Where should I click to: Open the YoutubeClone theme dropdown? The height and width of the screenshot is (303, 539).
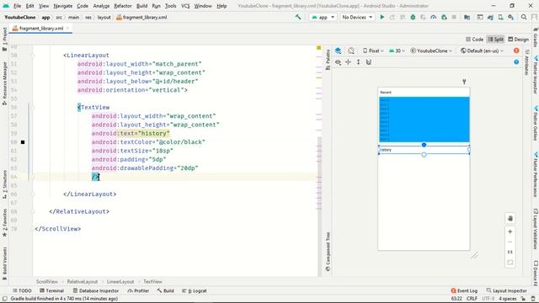point(431,50)
